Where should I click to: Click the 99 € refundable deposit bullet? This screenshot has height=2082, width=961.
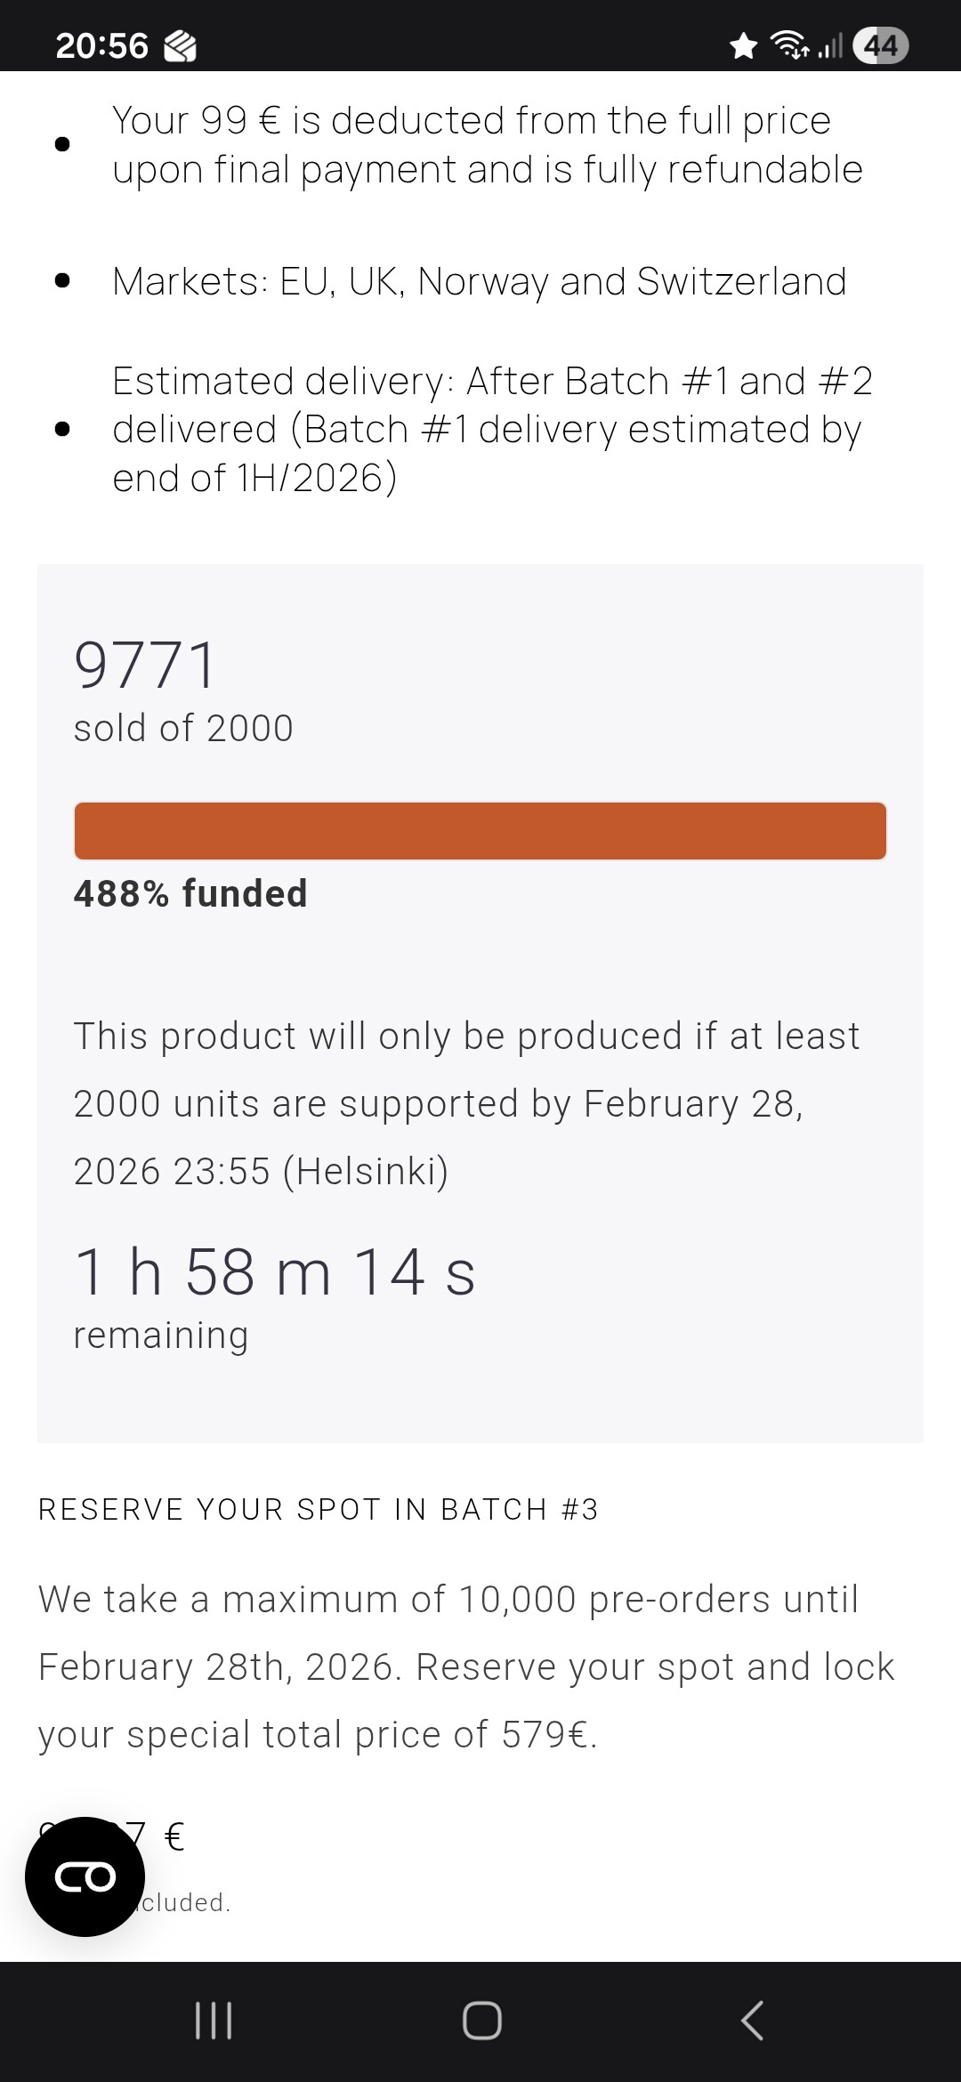click(x=488, y=144)
